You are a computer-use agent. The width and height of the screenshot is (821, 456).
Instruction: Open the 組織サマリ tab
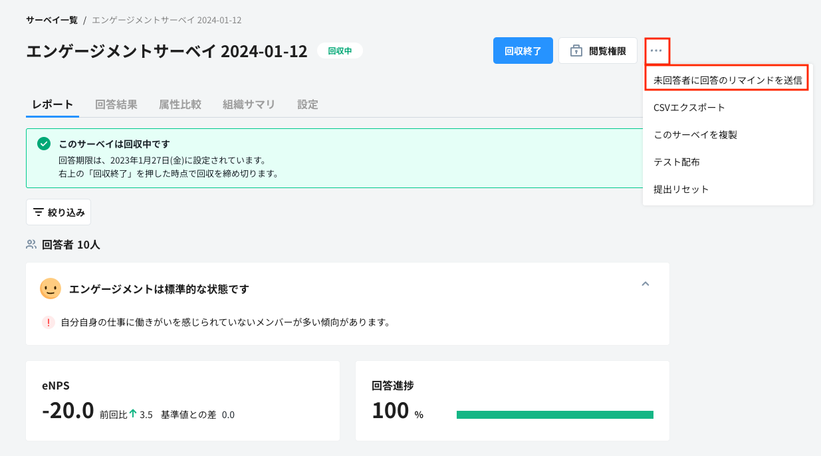[249, 104]
